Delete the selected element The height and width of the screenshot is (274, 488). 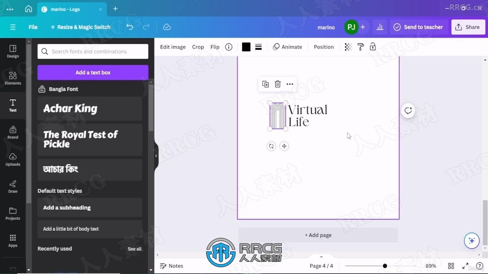tap(278, 84)
